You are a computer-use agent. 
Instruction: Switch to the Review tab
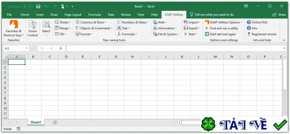click(x=126, y=15)
